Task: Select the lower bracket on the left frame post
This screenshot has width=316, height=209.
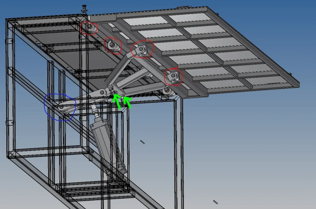Action: coord(9,122)
